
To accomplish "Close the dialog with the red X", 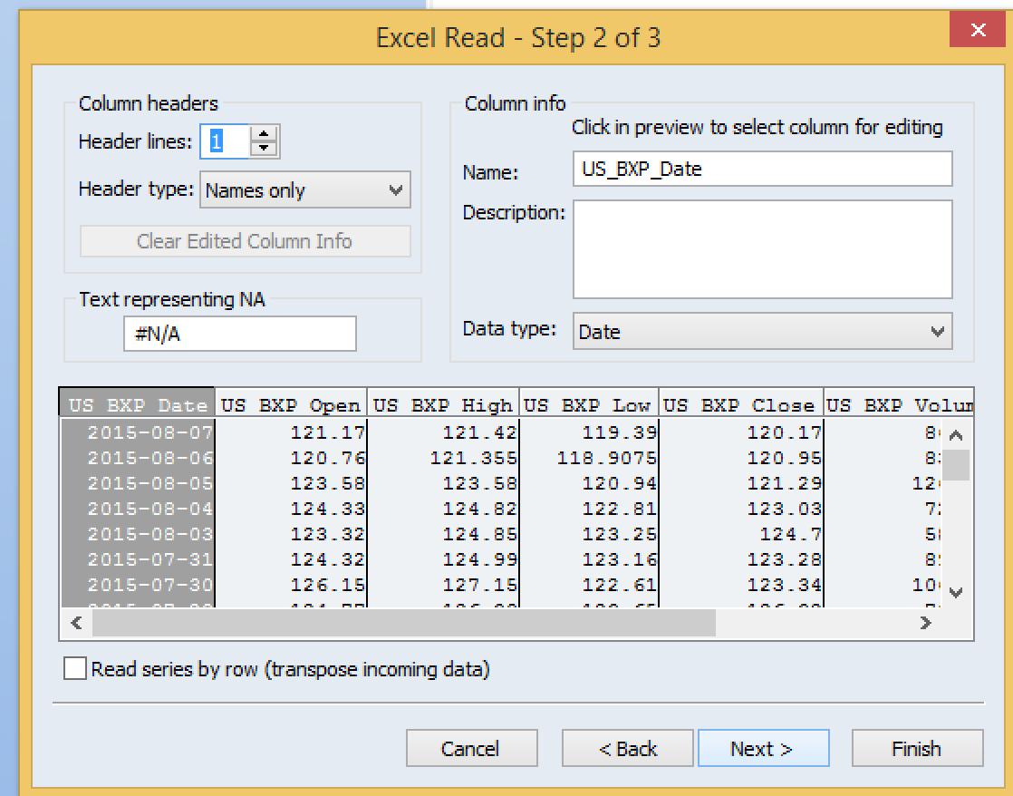I will coord(979,31).
